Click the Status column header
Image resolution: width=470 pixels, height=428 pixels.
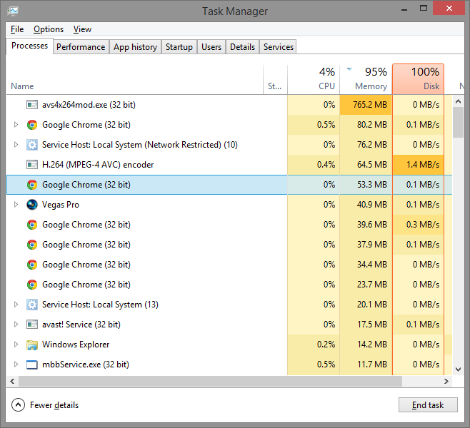point(275,79)
